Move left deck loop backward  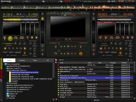point(5,49)
